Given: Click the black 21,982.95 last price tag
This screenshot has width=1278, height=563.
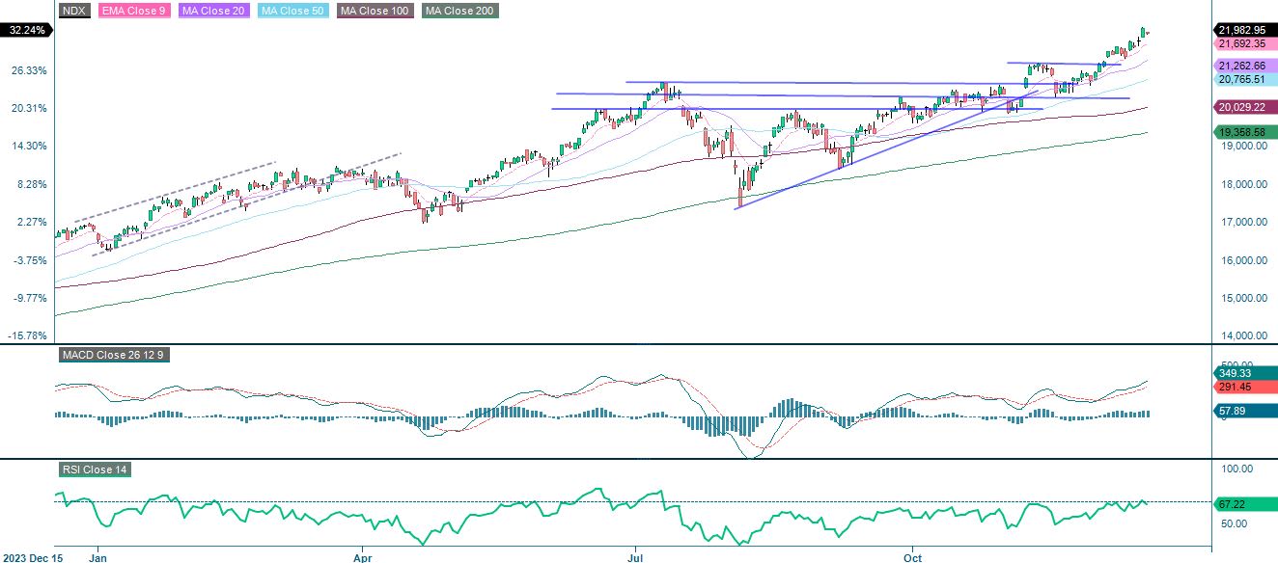Looking at the screenshot, I should pyautogui.click(x=1244, y=30).
